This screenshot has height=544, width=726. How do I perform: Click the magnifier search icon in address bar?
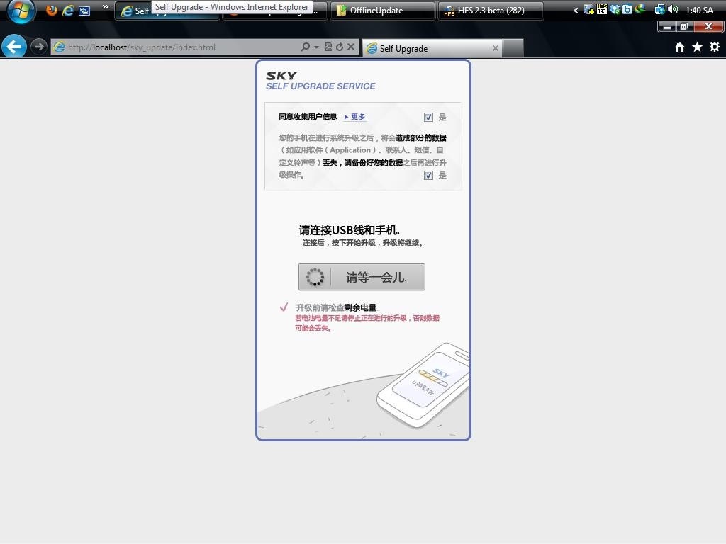click(305, 47)
